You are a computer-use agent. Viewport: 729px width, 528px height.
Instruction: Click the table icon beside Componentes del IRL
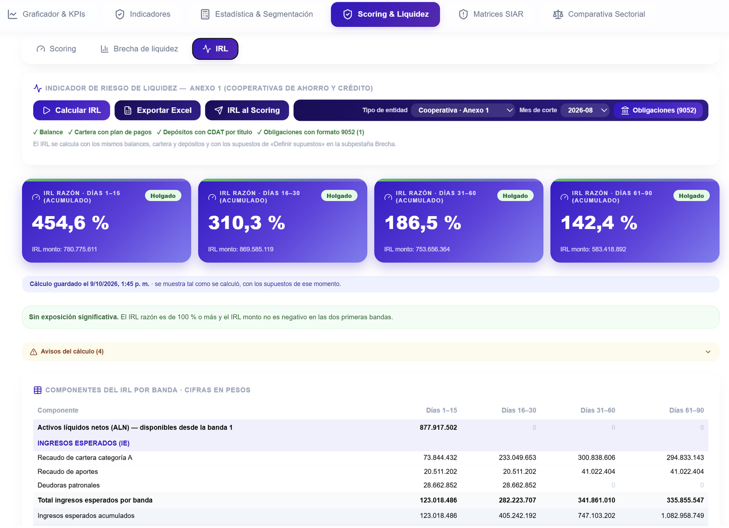point(38,390)
